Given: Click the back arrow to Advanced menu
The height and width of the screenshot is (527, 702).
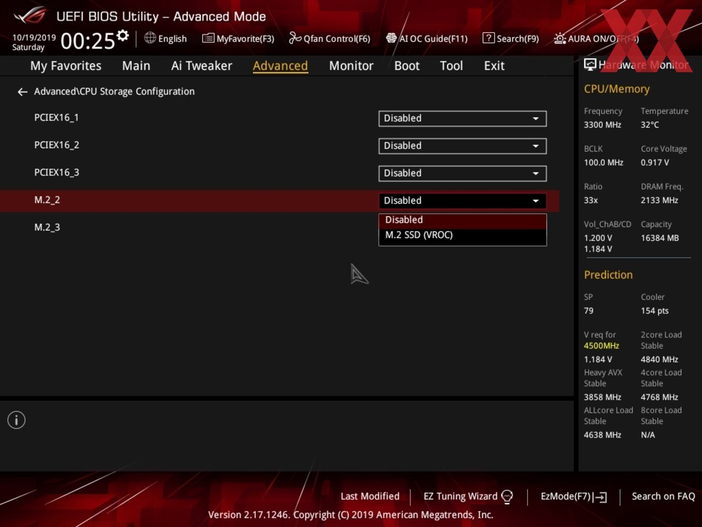Looking at the screenshot, I should tap(22, 91).
